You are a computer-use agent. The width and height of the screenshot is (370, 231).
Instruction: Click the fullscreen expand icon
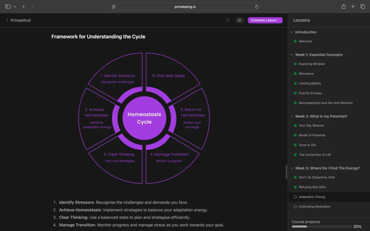tap(228, 21)
